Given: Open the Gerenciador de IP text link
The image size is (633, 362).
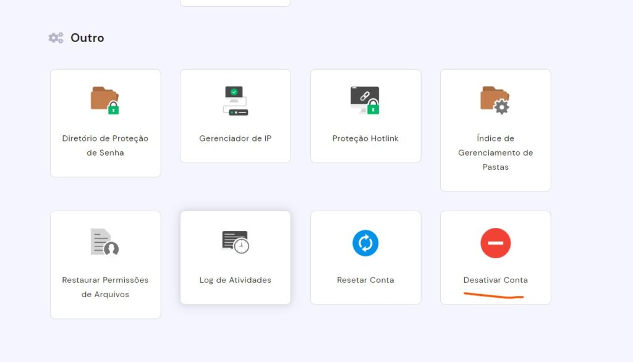Looking at the screenshot, I should (x=235, y=138).
